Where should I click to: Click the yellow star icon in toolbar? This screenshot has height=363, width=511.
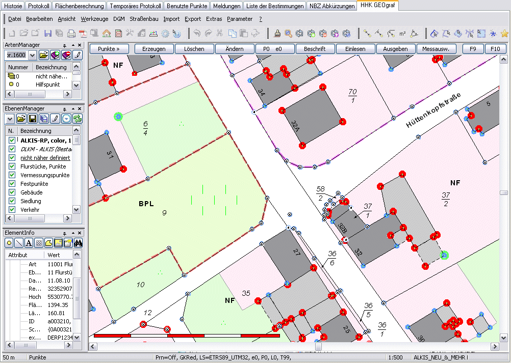click(504, 34)
